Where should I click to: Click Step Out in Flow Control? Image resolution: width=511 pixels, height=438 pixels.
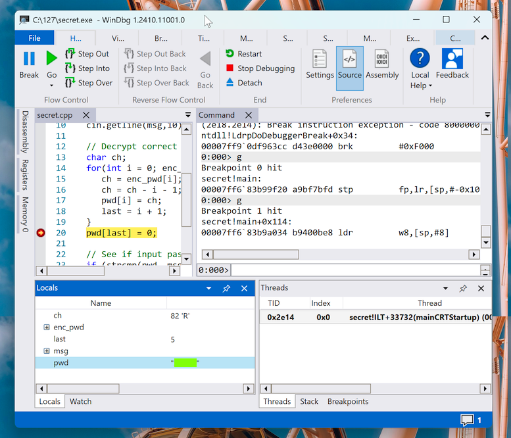point(87,54)
